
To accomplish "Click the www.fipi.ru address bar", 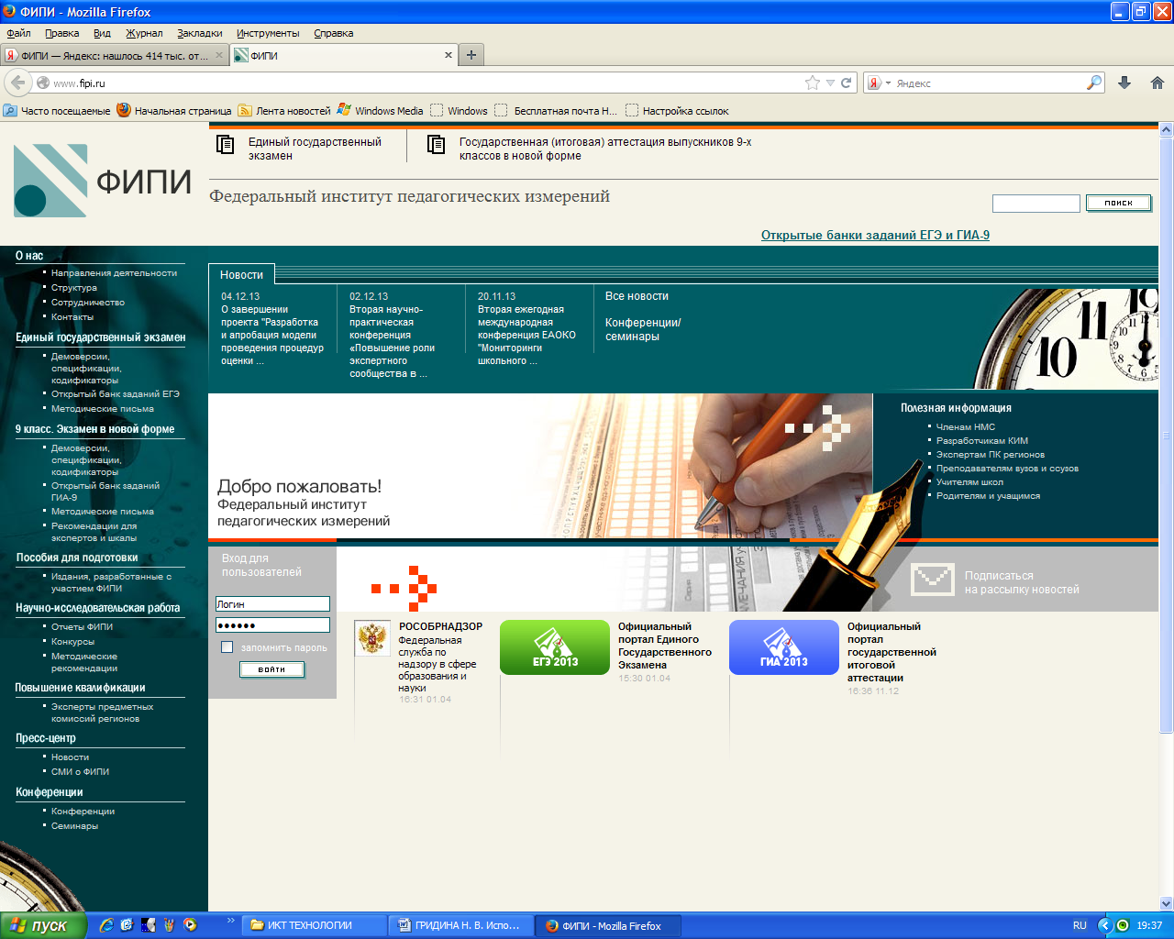I will [426, 83].
